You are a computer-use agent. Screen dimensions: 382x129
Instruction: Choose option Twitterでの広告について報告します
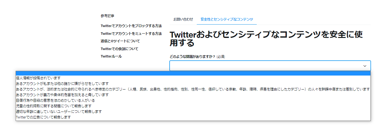(x=193, y=117)
